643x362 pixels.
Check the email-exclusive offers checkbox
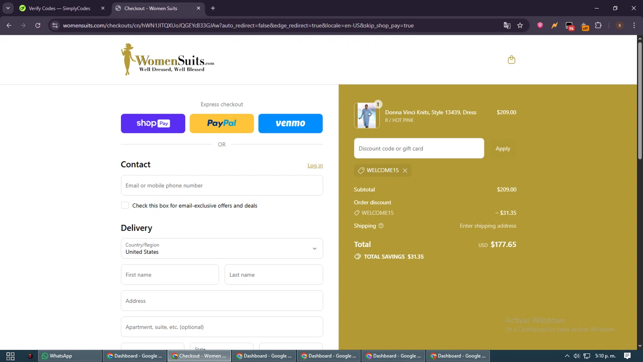point(125,205)
